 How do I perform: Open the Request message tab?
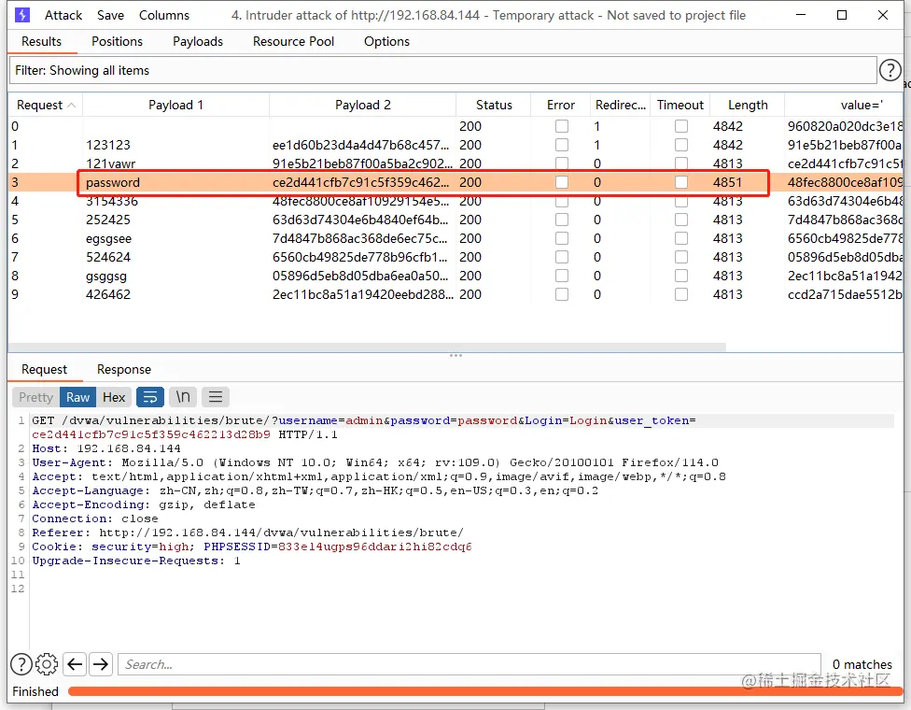coord(44,369)
